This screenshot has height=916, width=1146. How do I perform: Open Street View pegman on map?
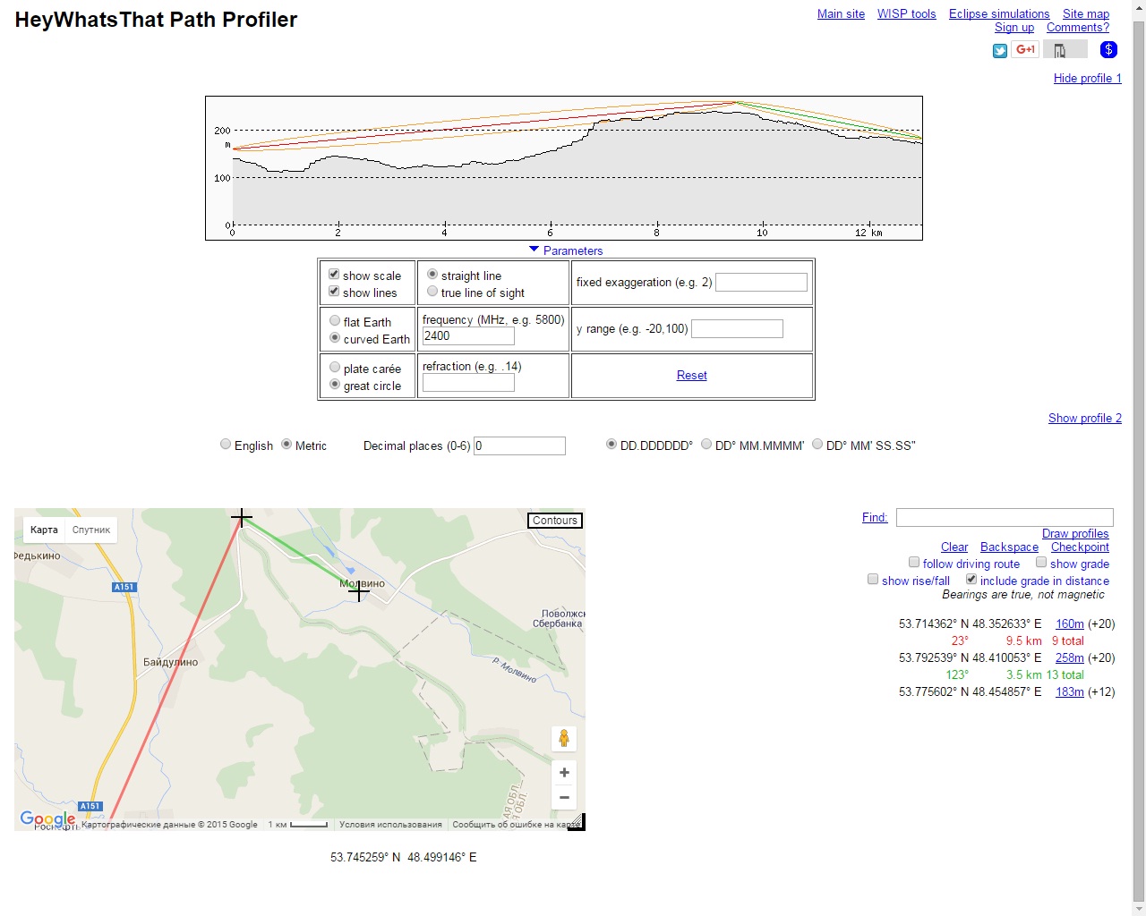click(x=564, y=739)
